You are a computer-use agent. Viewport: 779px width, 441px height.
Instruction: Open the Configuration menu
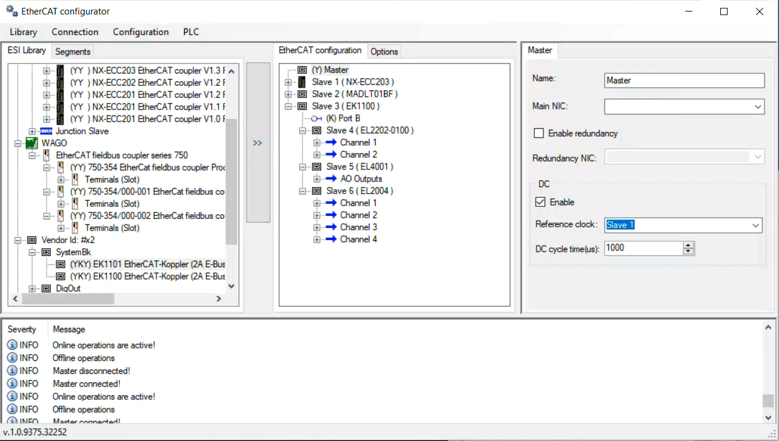[x=141, y=32]
